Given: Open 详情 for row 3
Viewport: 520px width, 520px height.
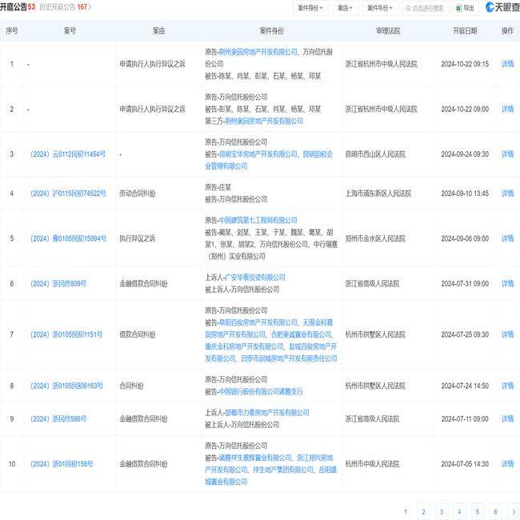Looking at the screenshot, I should pyautogui.click(x=507, y=154).
